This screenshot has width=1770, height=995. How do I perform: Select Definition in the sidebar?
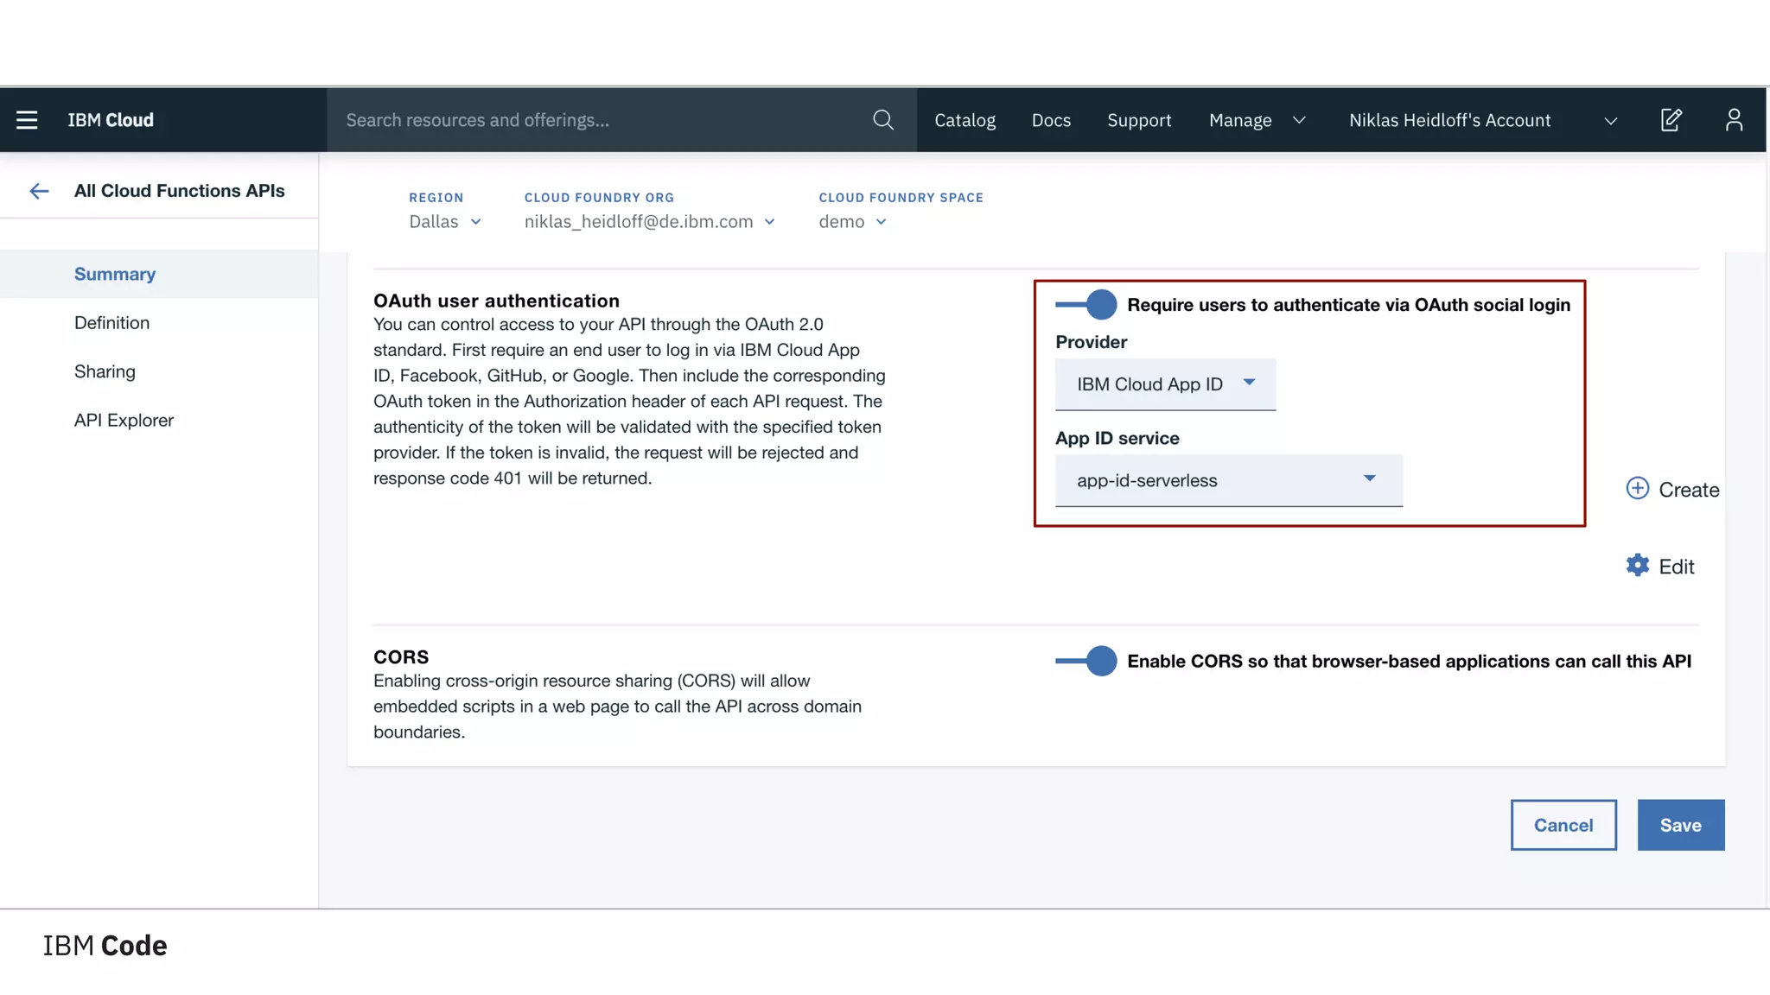pyautogui.click(x=111, y=322)
